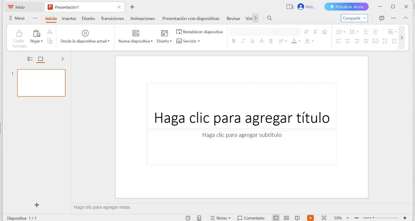Click the Cortar scissors icon

[50, 31]
